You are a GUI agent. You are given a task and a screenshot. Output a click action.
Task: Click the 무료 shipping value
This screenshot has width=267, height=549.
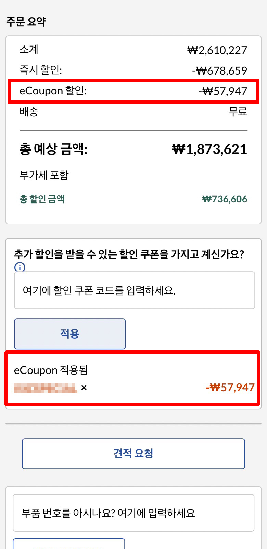point(238,111)
